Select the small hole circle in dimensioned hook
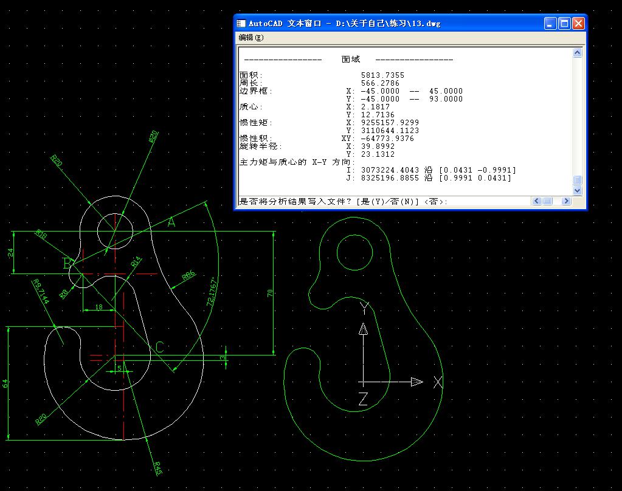Viewport: 622px width, 491px height. 115,232
